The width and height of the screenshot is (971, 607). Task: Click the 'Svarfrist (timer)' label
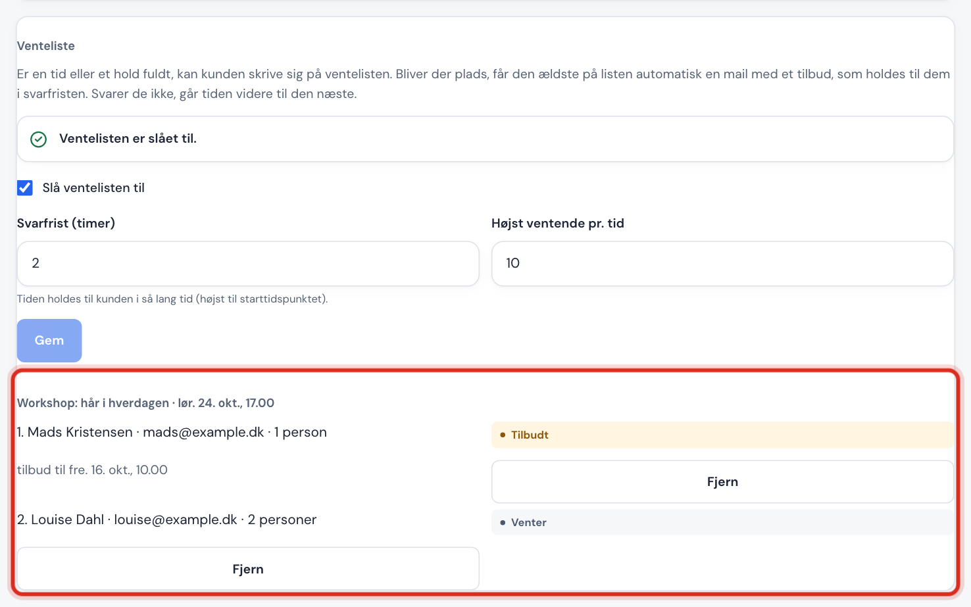tap(66, 224)
